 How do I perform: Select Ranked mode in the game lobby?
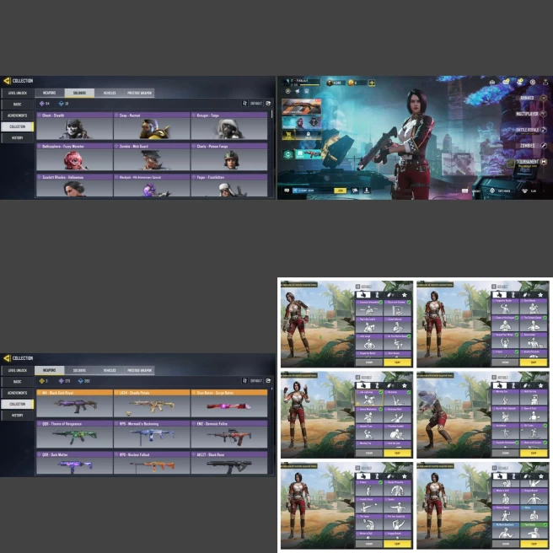533,98
